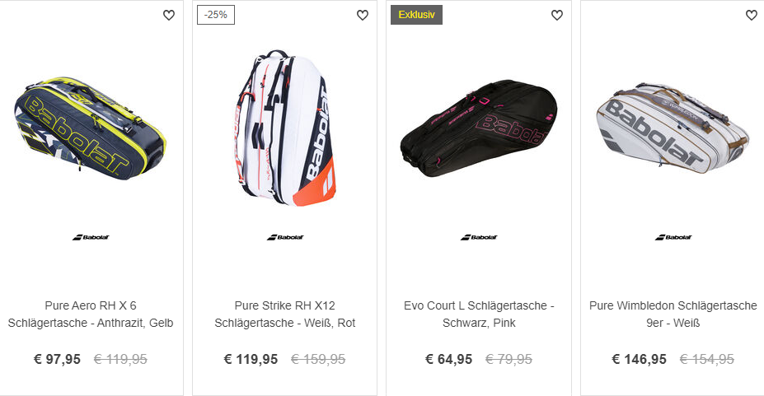Add Pure Strike RH X12 to wishlist
The height and width of the screenshot is (396, 764).
pyautogui.click(x=363, y=15)
